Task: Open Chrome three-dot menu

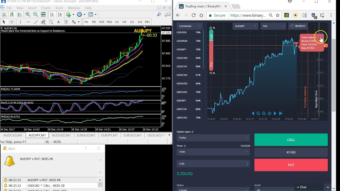Action: point(331,15)
